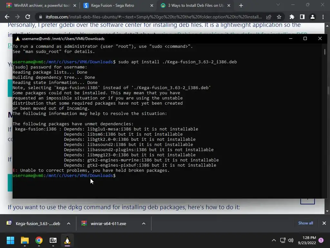Click the web page scrollbar down arrow
This screenshot has width=330, height=248.
point(327,211)
